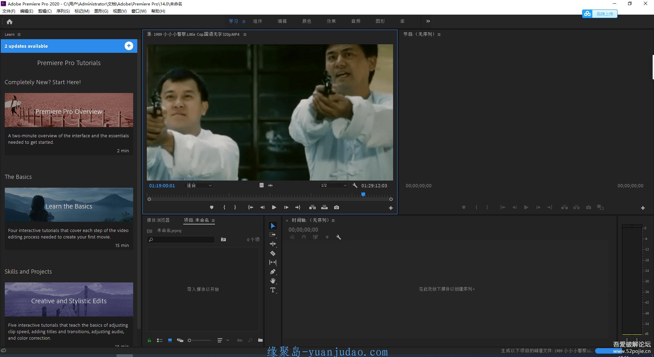Open Timeline panel menu hamburger

(x=333, y=220)
